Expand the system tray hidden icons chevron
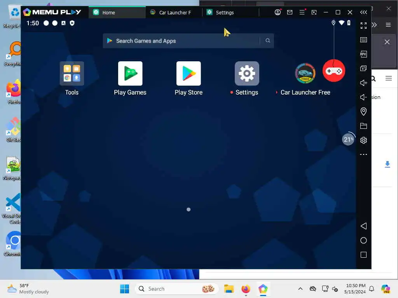Screen dimensions: 398x298 coord(300,289)
